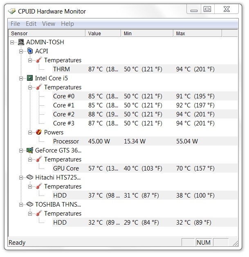Click thermometer icon under ACPI Temperatures

[39, 60]
